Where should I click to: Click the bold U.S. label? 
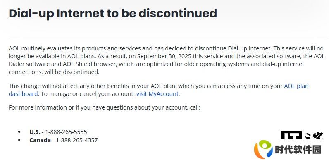(x=35, y=132)
